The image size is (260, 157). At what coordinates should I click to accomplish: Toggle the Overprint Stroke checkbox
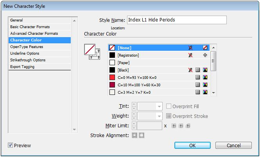click(169, 116)
